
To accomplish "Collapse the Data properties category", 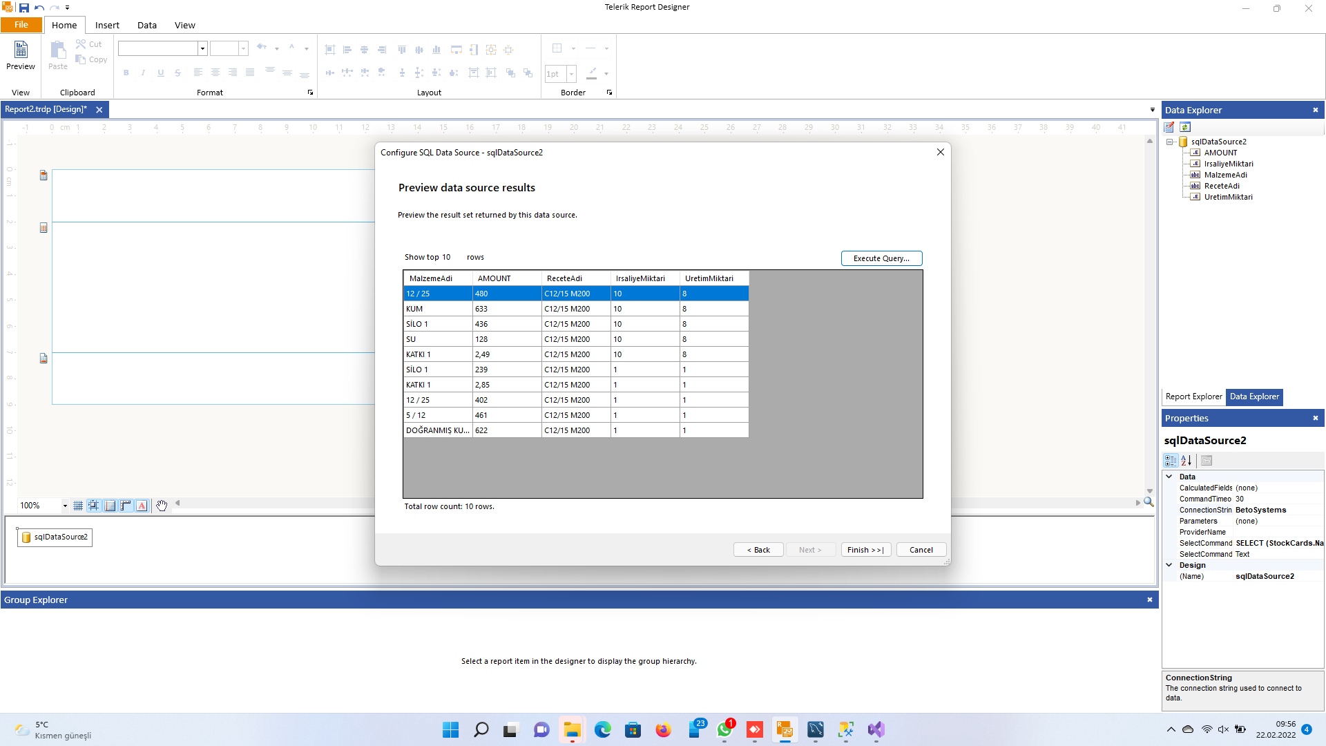I will tap(1169, 477).
